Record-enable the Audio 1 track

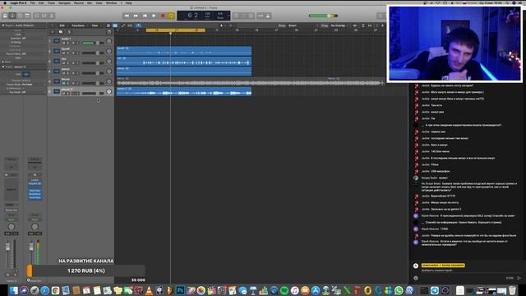pos(73,43)
